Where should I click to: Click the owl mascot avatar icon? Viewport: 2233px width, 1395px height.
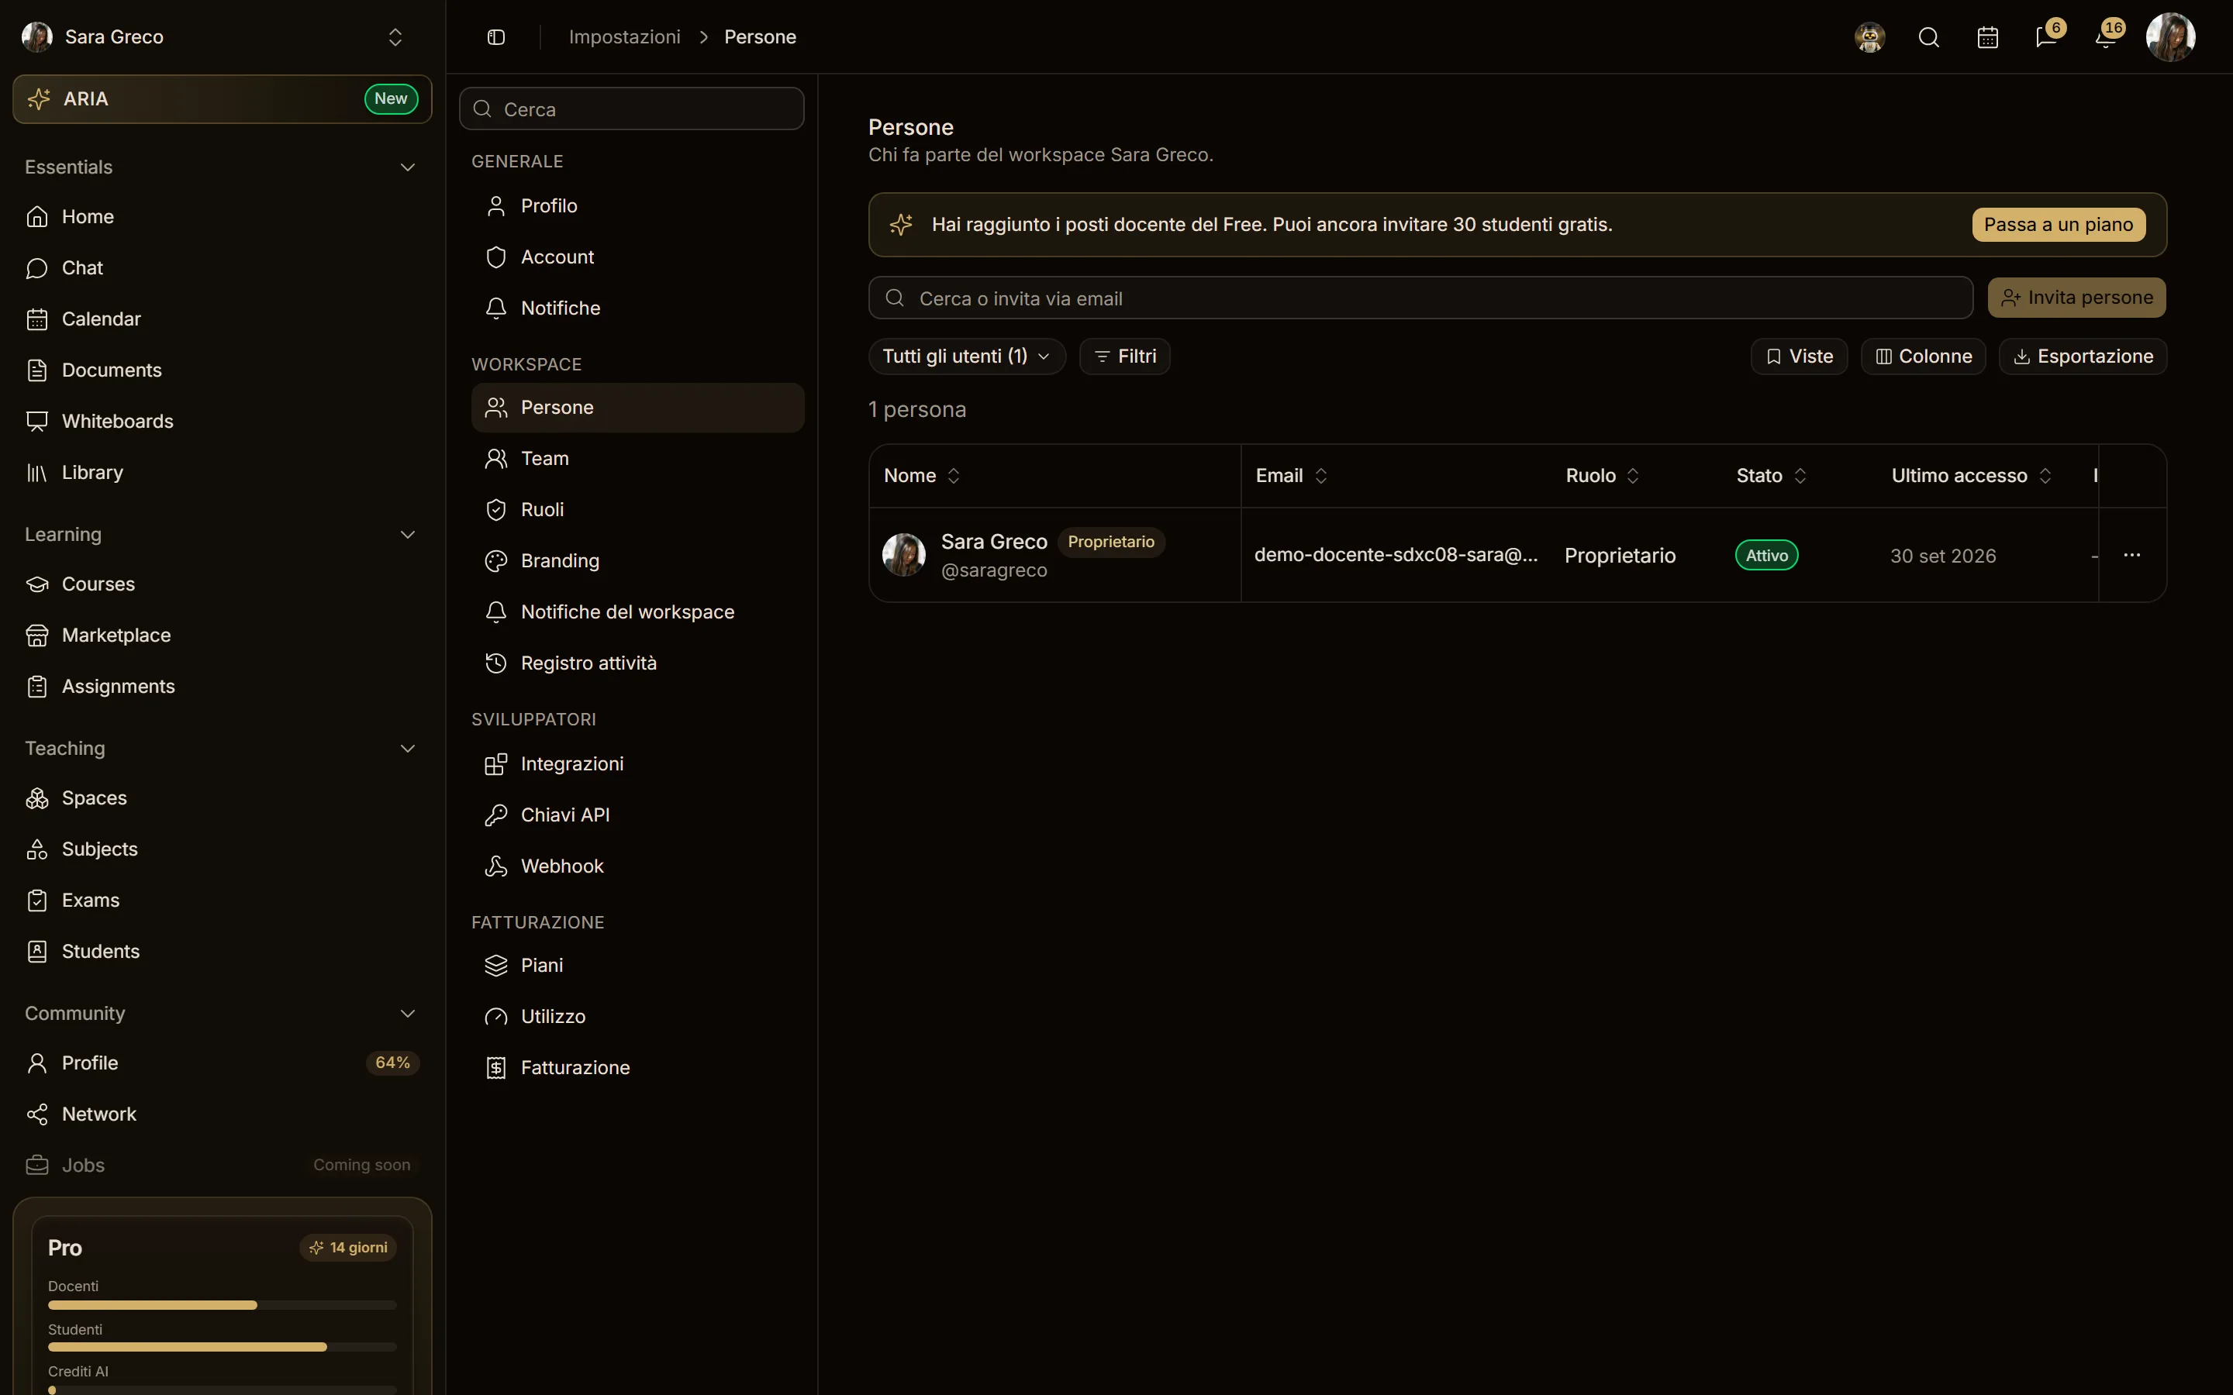[x=1869, y=37]
